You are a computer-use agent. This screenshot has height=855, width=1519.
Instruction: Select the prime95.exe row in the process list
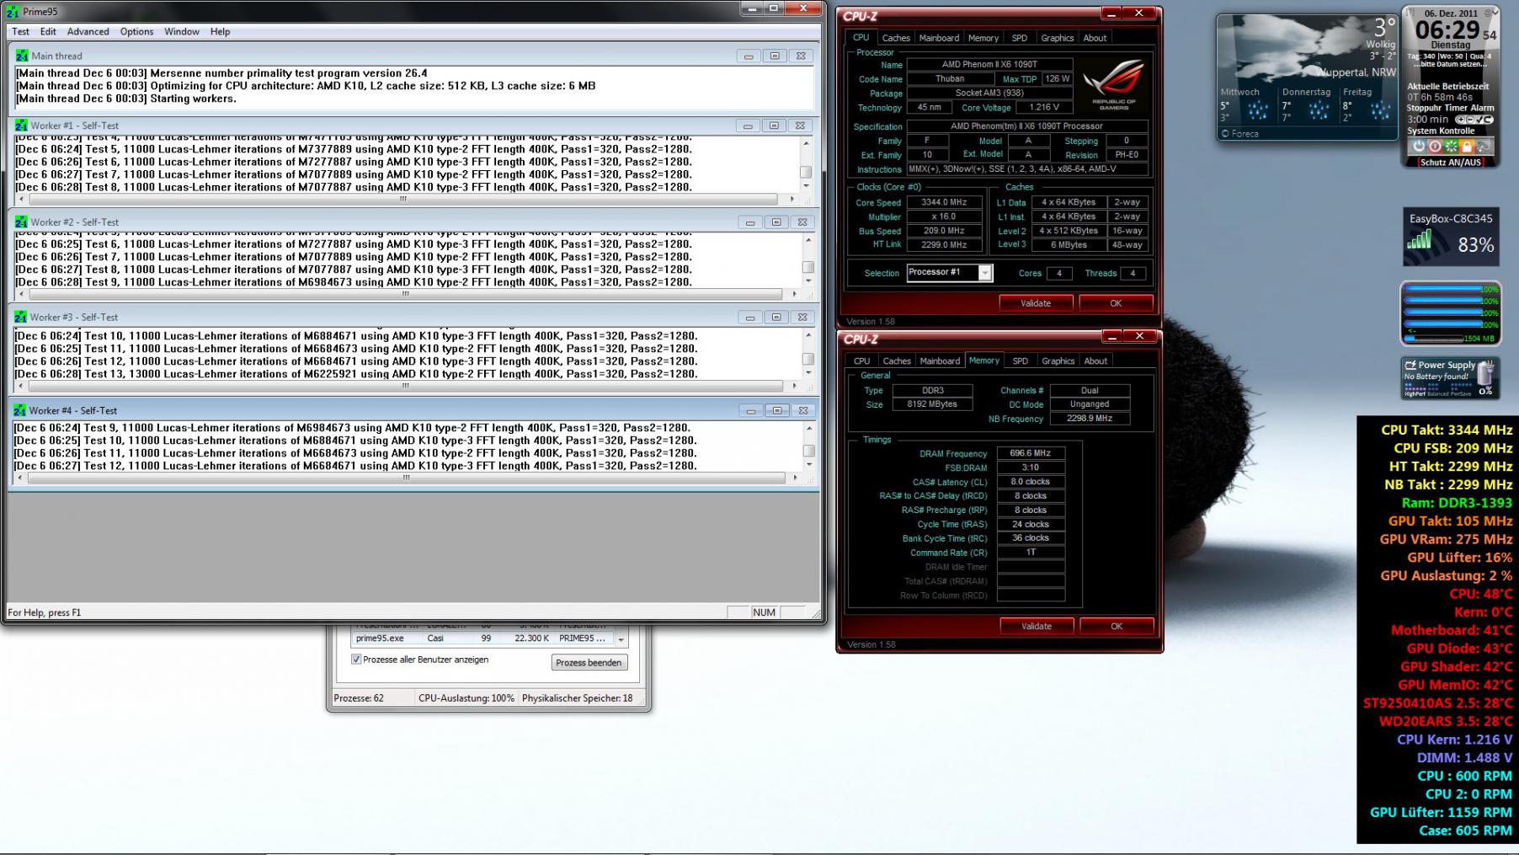click(483, 639)
